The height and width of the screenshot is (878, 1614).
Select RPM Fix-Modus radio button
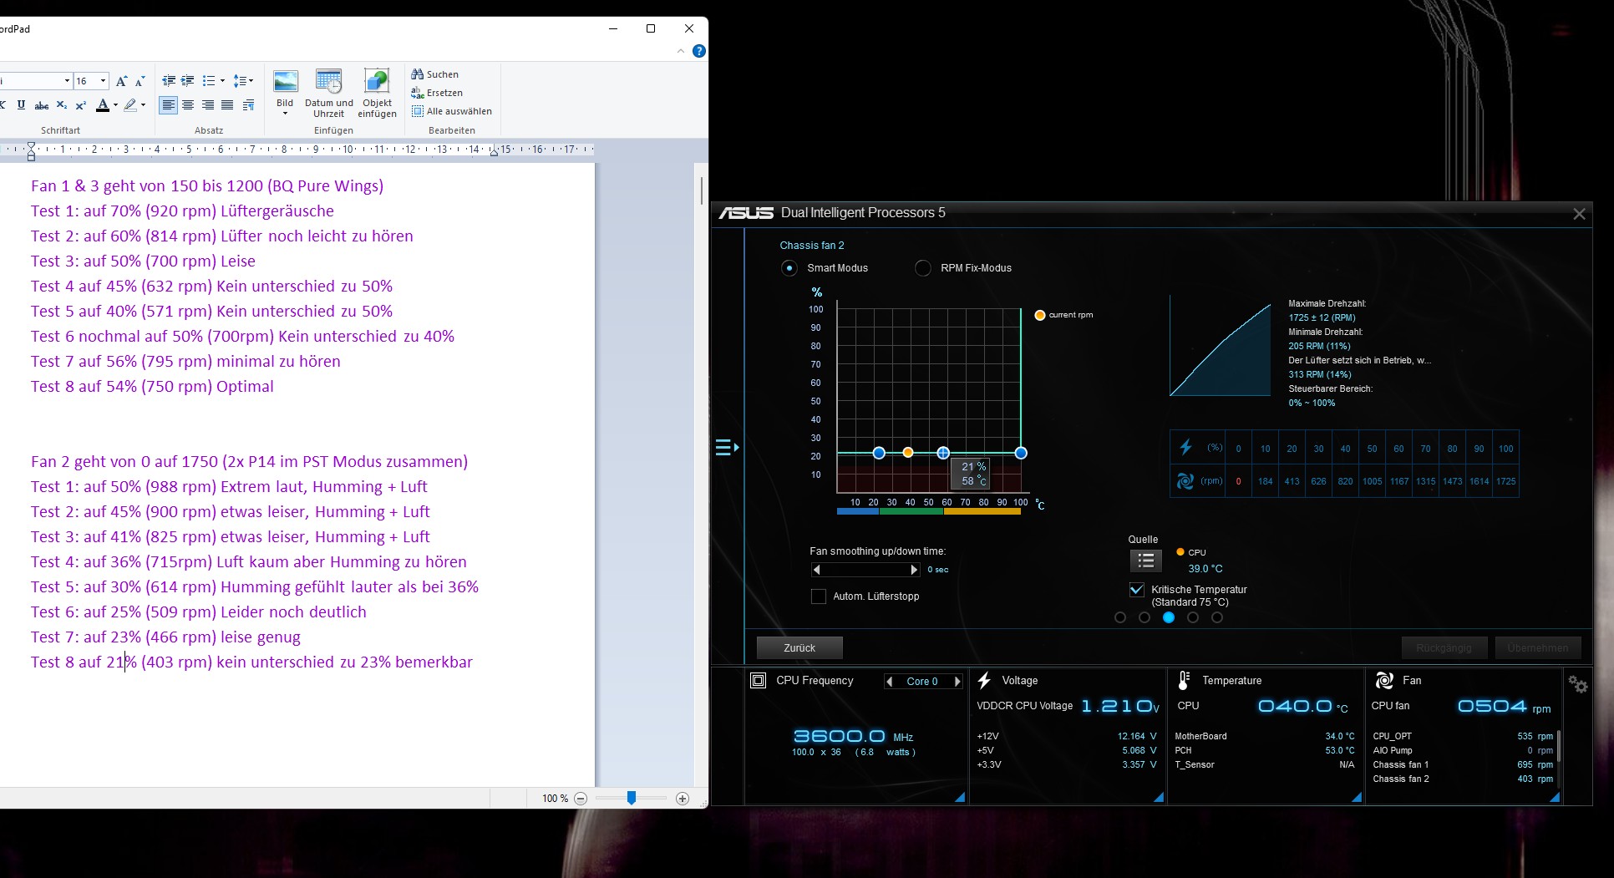pyautogui.click(x=923, y=268)
